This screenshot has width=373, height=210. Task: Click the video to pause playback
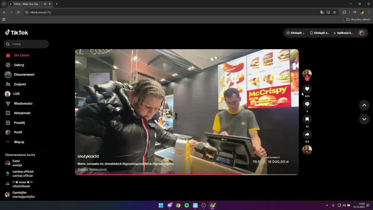click(x=187, y=112)
